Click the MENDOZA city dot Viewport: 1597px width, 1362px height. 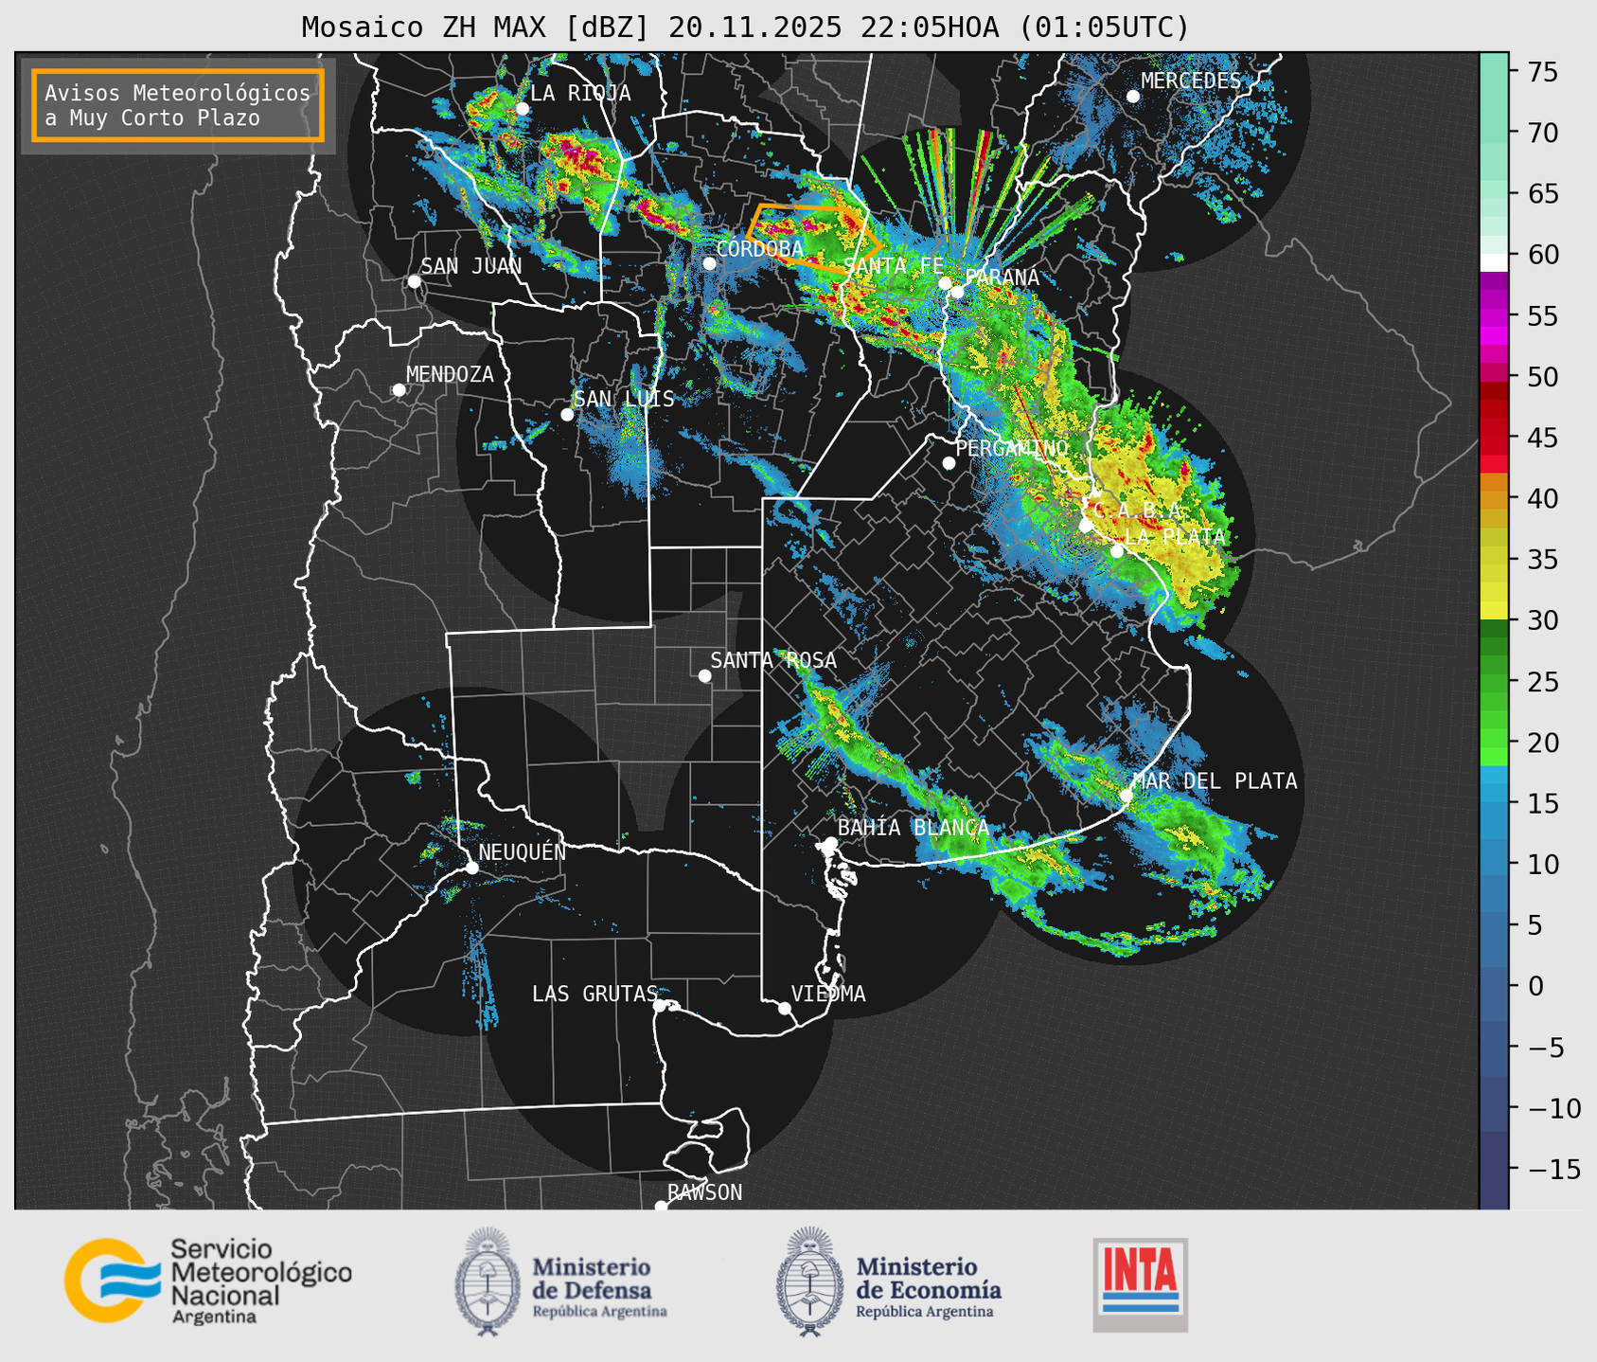(x=399, y=390)
